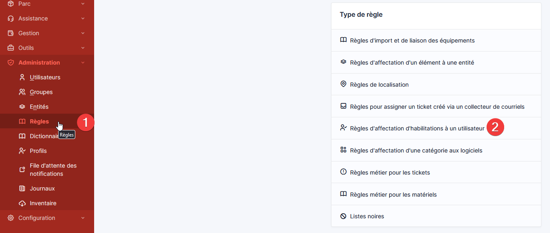Click the Assistance headset icon
The height and width of the screenshot is (233, 550).
point(11,18)
